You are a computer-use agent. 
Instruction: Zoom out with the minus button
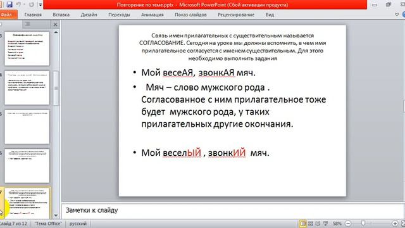pos(348,224)
